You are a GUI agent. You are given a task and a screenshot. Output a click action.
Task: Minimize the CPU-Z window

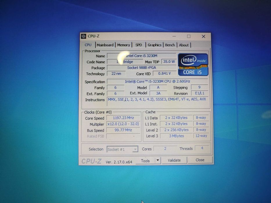pos(174,37)
